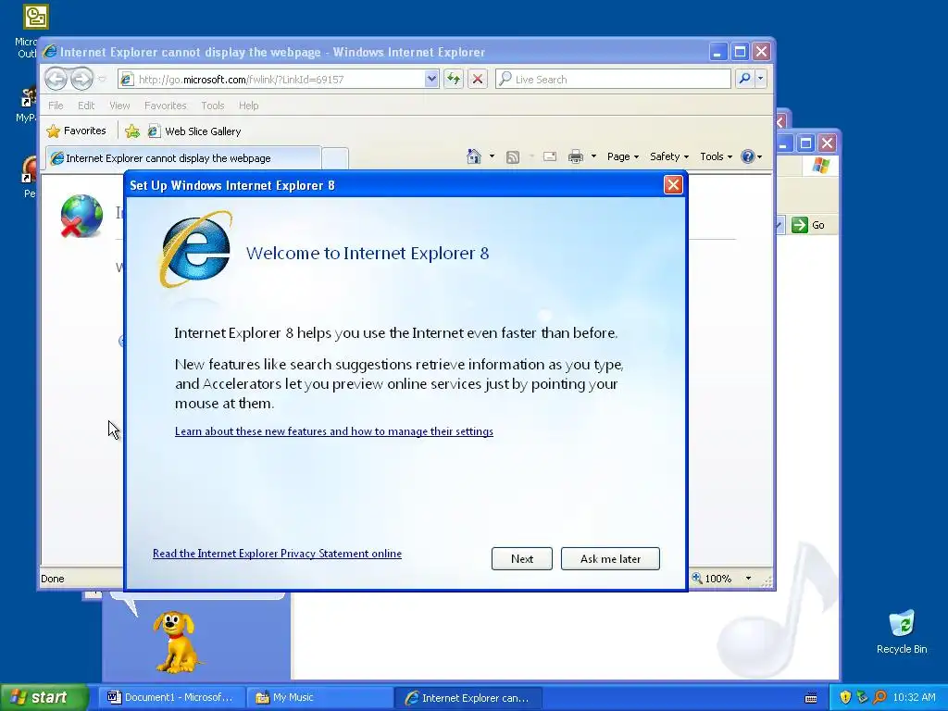The image size is (948, 711).
Task: Open the View menu
Action: pos(119,106)
